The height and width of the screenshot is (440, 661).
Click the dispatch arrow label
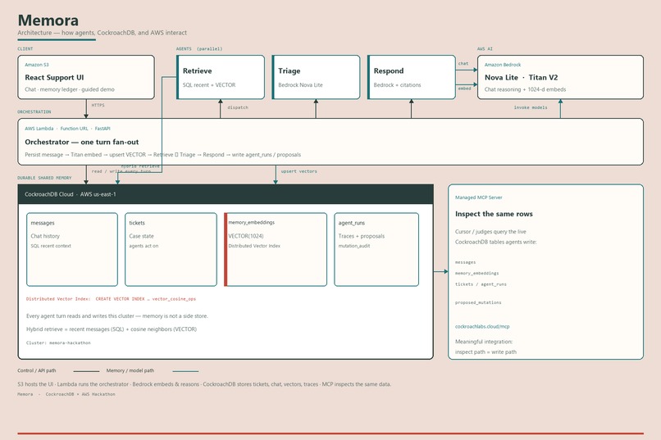pyautogui.click(x=238, y=108)
